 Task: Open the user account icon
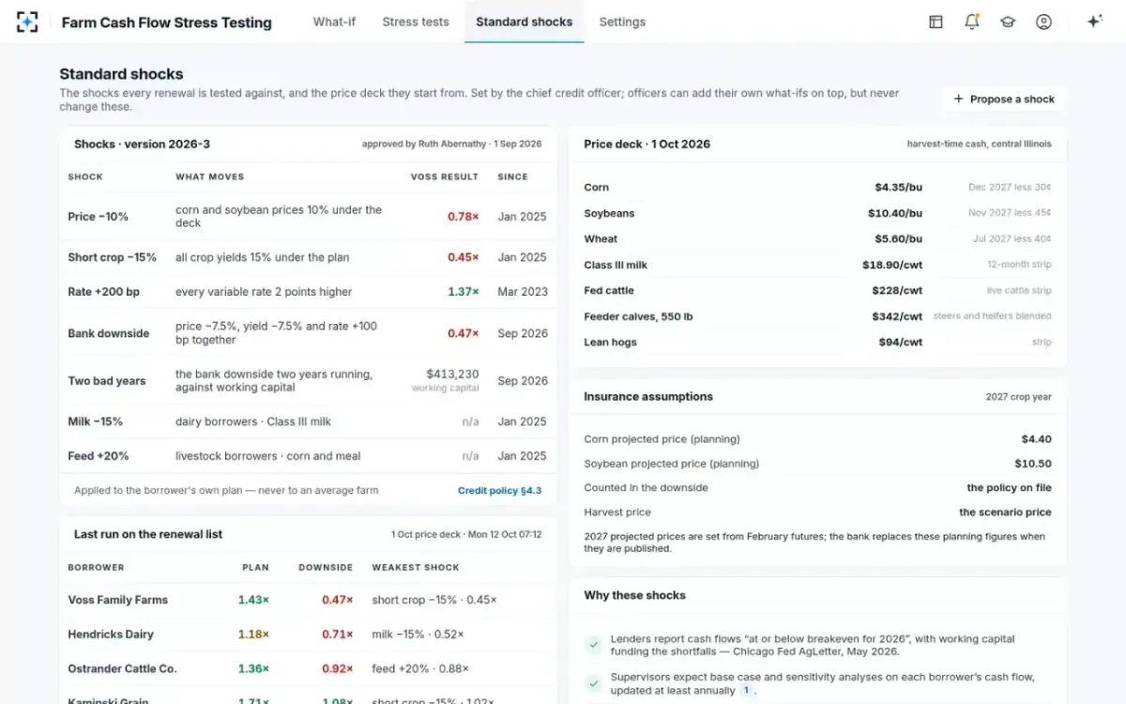[x=1043, y=22]
